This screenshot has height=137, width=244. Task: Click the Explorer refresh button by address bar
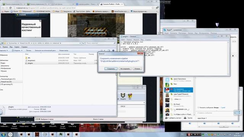coord(83,43)
